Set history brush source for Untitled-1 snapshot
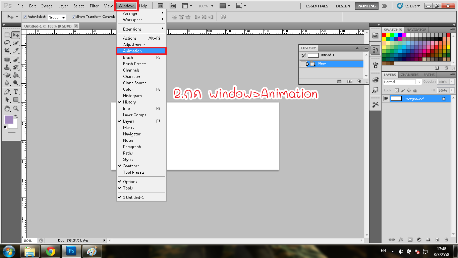Screen dimensions: 458x258 [x=303, y=55]
